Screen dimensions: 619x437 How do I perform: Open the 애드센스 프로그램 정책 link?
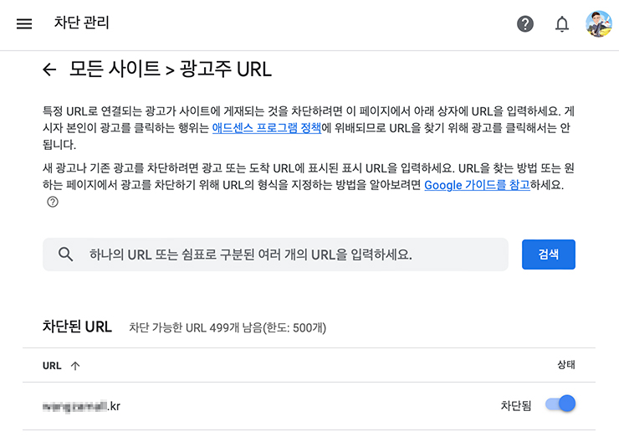[267, 128]
